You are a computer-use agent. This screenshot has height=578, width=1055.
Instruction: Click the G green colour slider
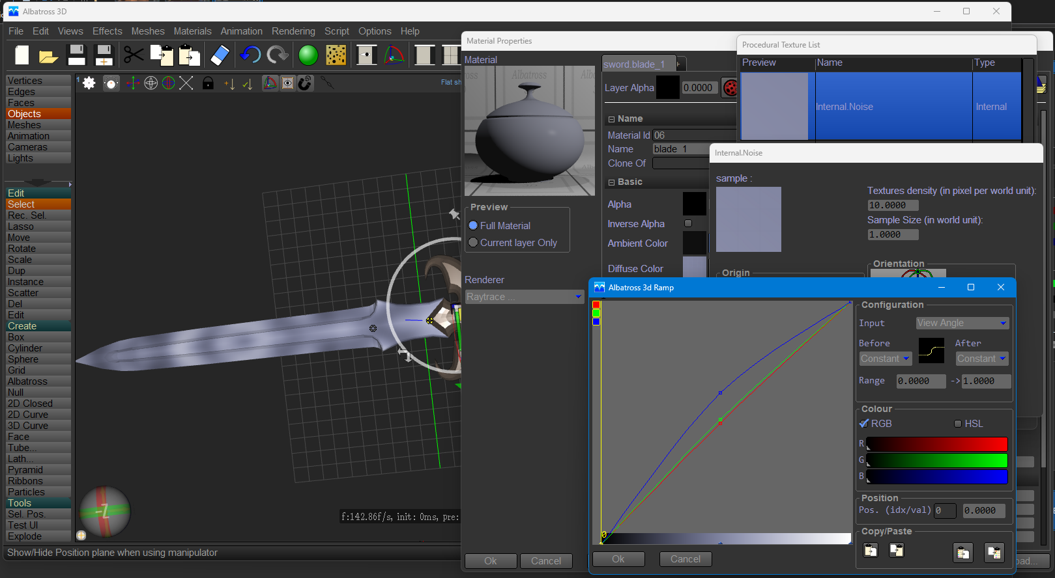point(937,460)
